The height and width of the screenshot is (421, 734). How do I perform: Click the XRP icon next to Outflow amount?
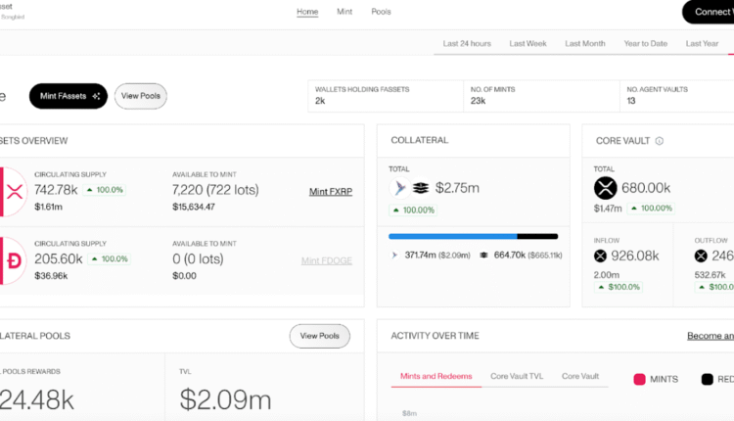point(729,257)
